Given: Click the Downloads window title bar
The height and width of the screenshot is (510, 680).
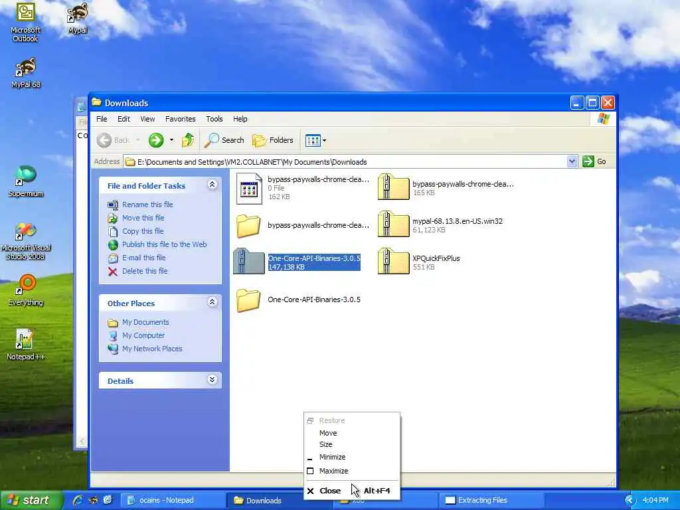Looking at the screenshot, I should click(x=329, y=103).
